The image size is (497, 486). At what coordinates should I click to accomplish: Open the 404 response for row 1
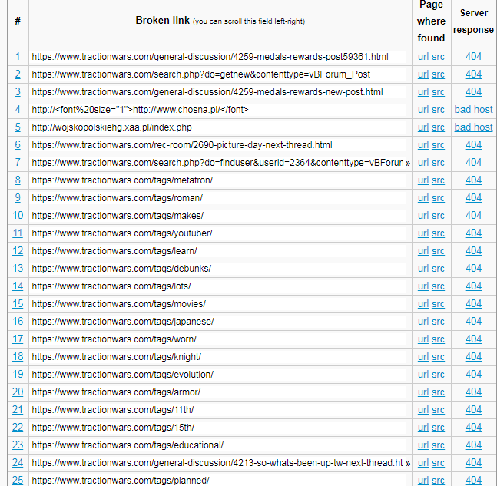click(x=473, y=57)
